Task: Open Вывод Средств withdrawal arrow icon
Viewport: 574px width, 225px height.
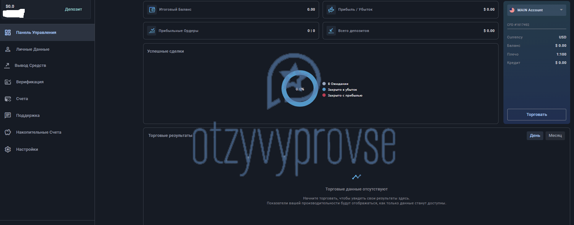Action: pos(7,65)
